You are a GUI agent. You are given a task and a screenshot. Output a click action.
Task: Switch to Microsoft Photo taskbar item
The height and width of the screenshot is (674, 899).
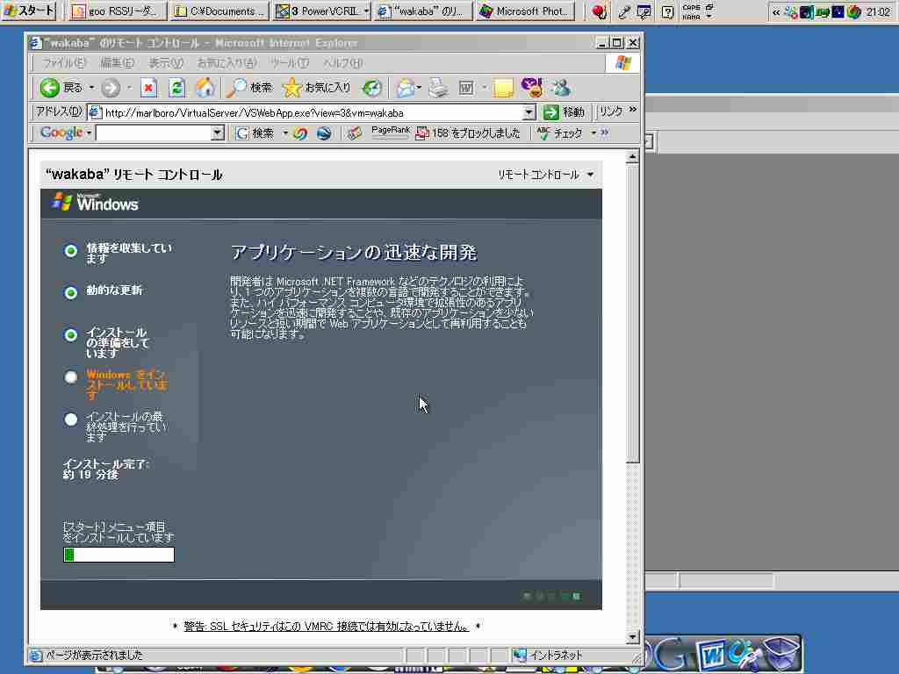click(525, 11)
